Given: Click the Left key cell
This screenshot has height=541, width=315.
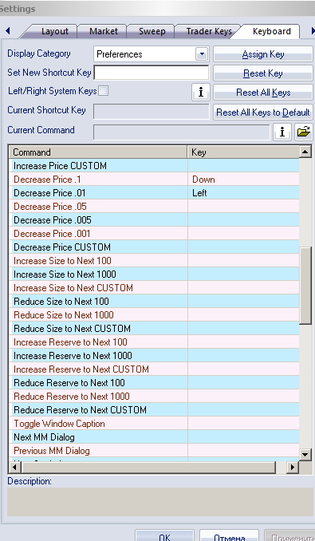Looking at the screenshot, I should (243, 193).
